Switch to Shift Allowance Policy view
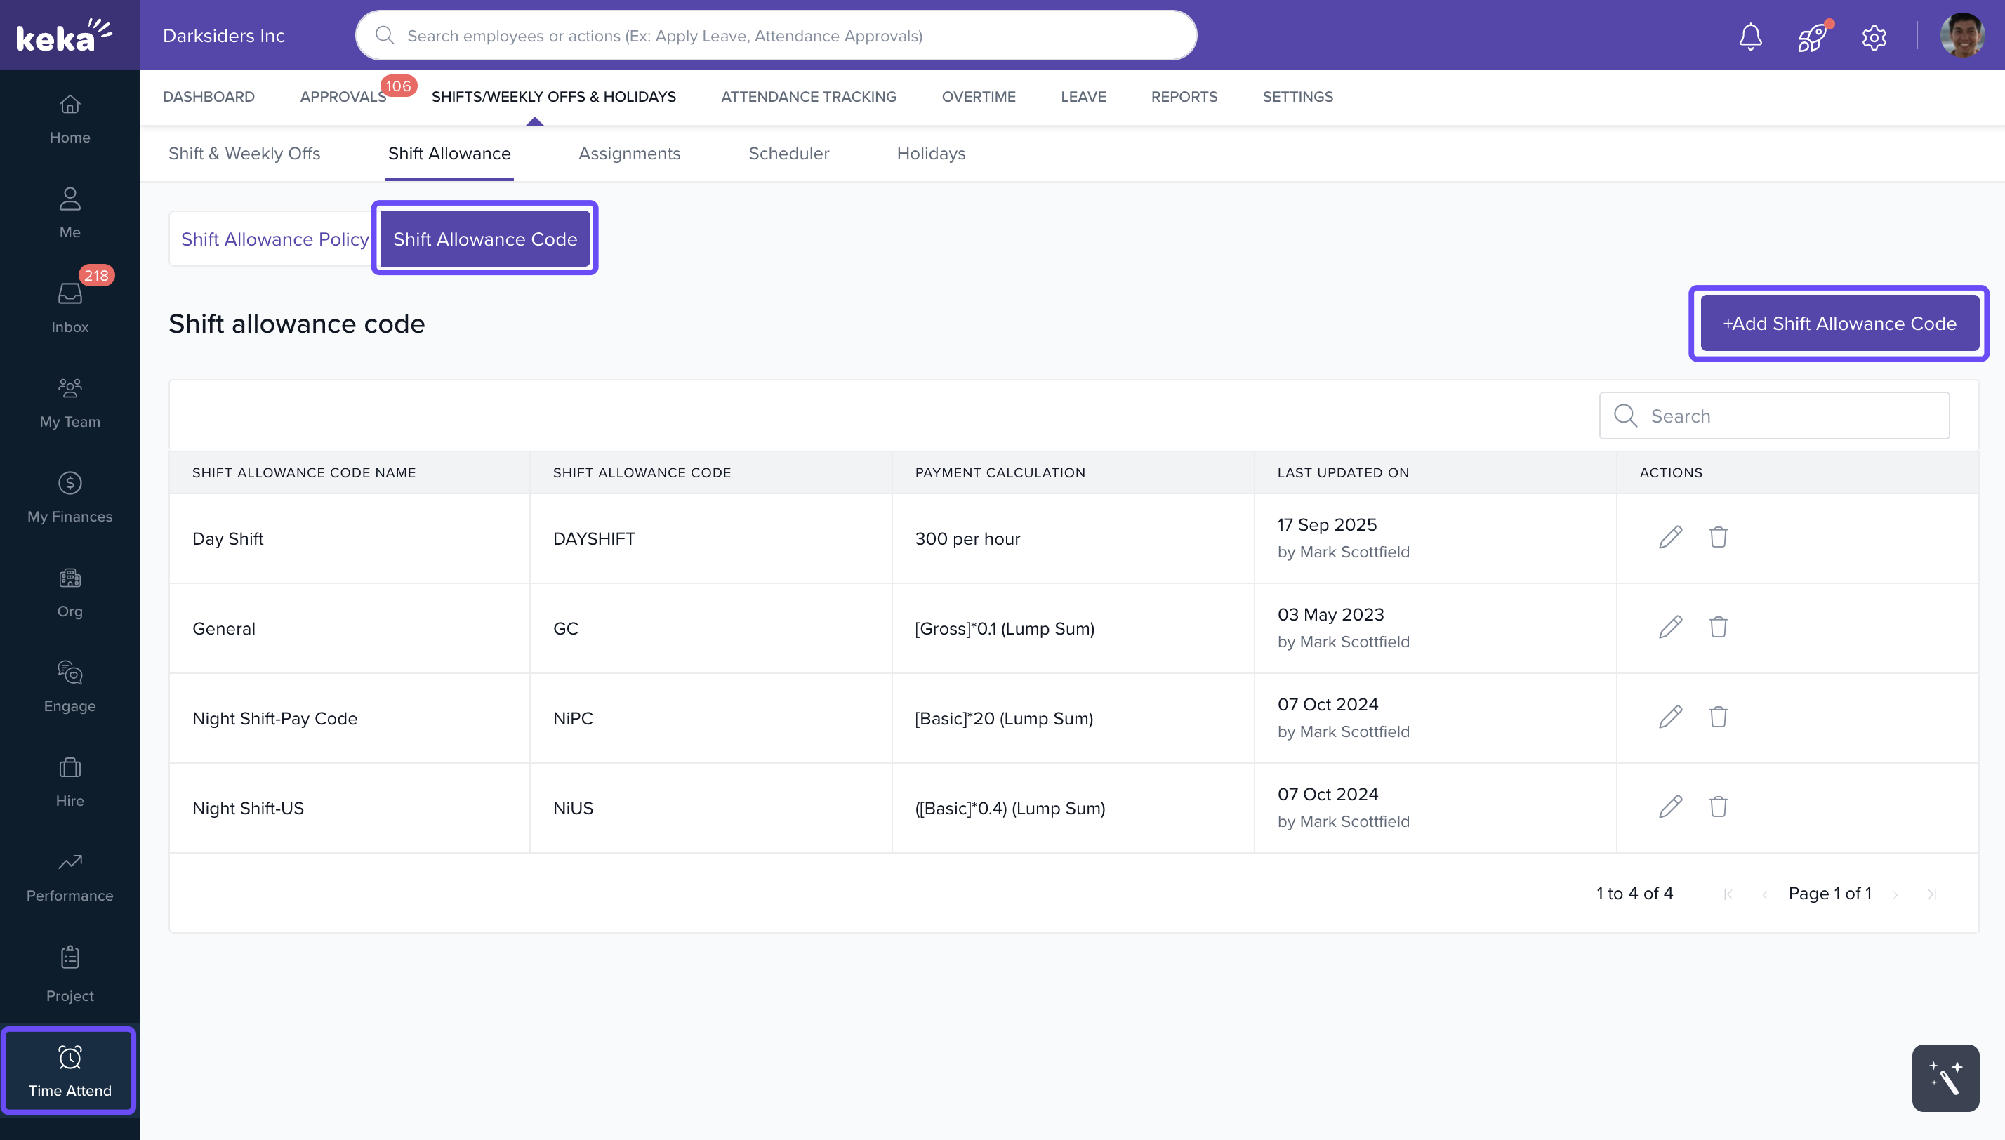 tap(274, 239)
